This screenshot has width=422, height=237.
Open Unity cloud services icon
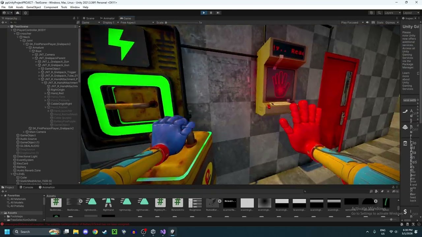18,13
